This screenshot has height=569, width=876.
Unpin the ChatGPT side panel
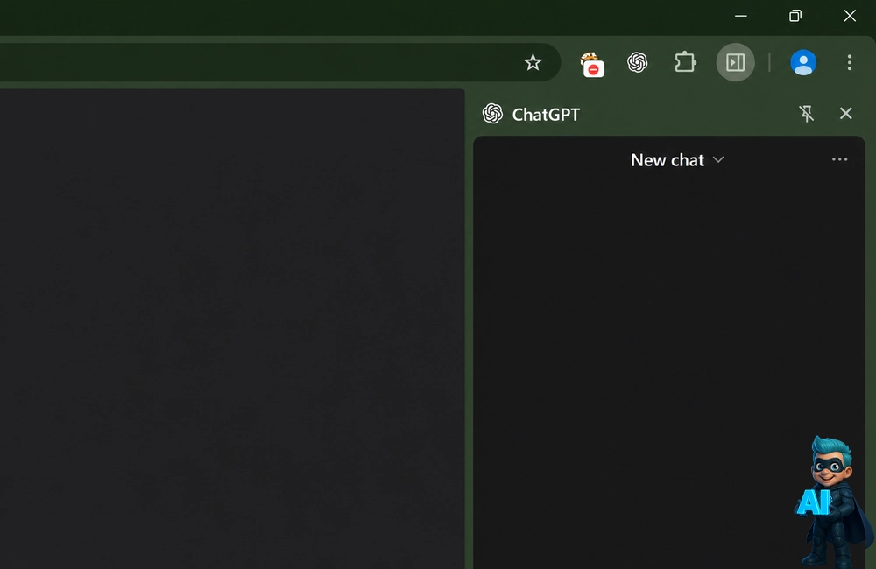(x=806, y=113)
